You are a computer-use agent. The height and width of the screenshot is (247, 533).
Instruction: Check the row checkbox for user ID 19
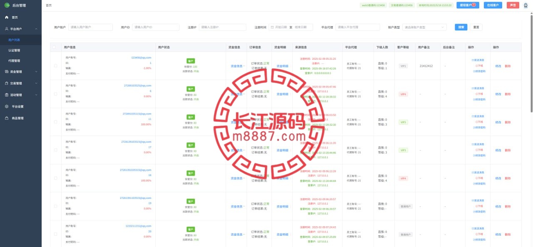(x=56, y=206)
